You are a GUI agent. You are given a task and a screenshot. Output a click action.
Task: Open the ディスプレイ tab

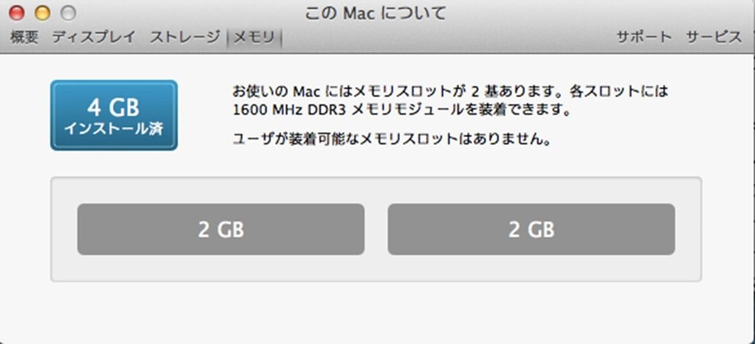coord(93,37)
